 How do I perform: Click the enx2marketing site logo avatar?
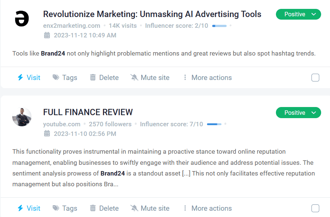coord(22,19)
